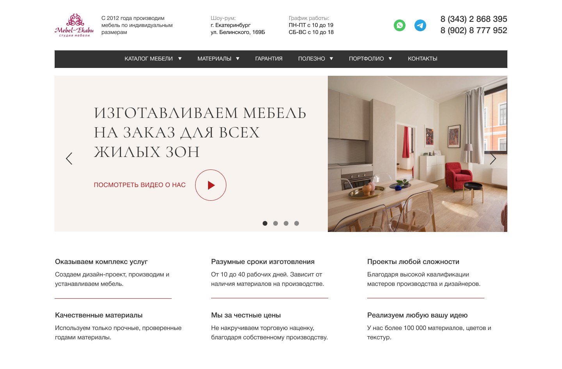Click the Проекты любой сложности heading

click(x=413, y=262)
